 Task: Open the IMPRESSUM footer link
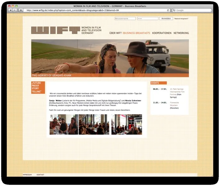[x=27, y=175]
